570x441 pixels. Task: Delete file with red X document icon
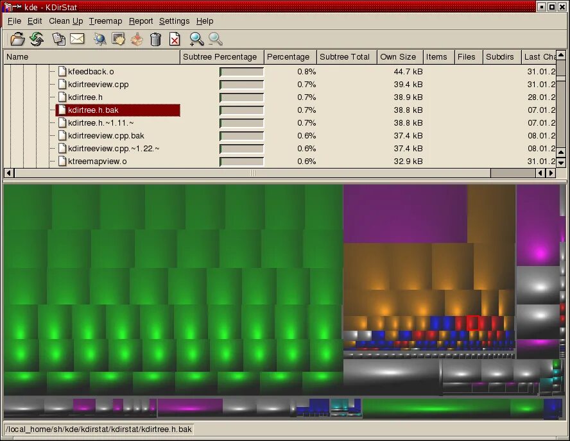coord(175,39)
